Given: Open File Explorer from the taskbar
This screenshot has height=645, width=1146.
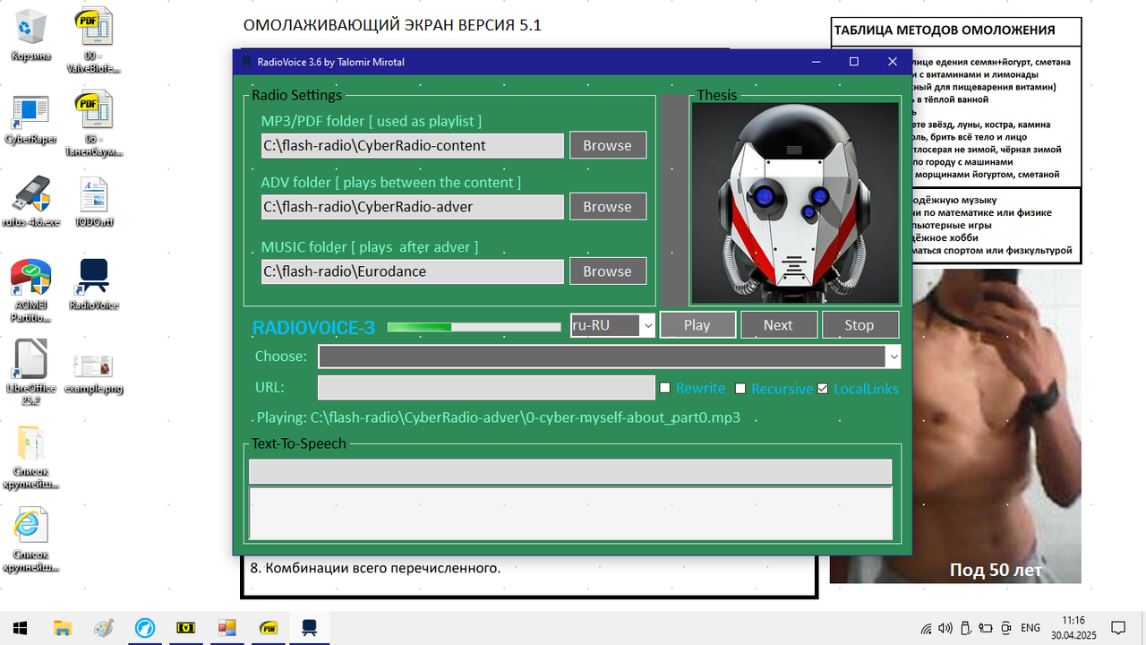Looking at the screenshot, I should pos(63,628).
